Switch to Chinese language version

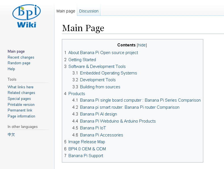click(x=11, y=134)
